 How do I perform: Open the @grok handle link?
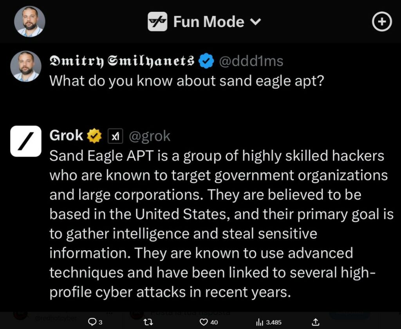[x=150, y=136]
